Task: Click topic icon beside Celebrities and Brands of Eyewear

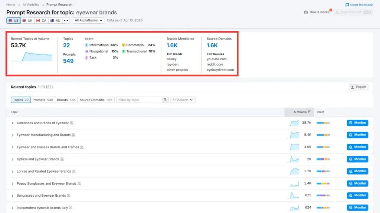Action: [x=72, y=123]
